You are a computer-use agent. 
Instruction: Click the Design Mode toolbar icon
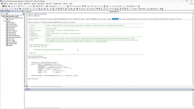pyautogui.click(x=34, y=6)
